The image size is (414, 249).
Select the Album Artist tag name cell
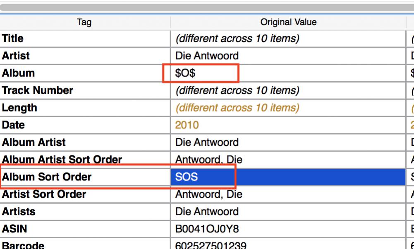pos(34,142)
